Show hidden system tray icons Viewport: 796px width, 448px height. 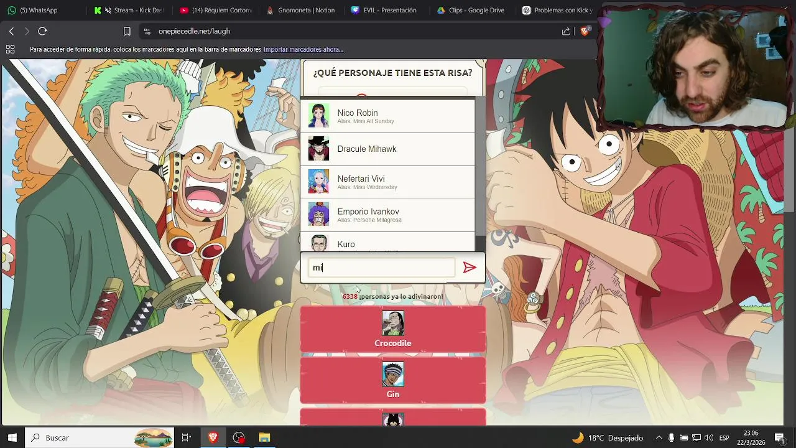659,437
